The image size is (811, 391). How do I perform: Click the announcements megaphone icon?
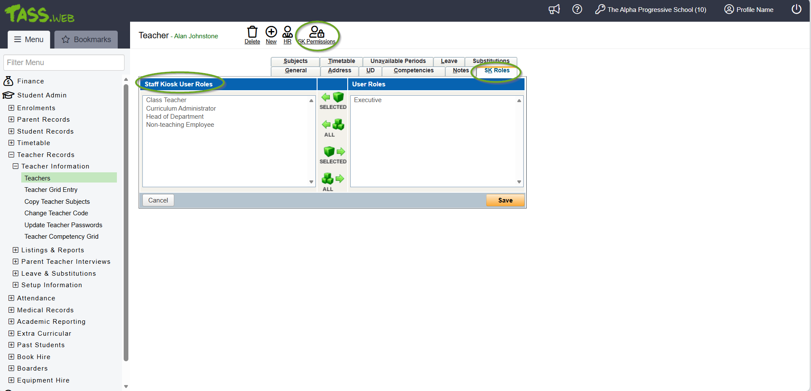(554, 9)
